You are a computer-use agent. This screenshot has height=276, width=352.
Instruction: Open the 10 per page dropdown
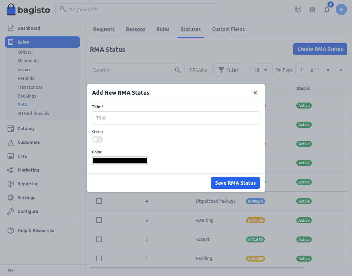tap(261, 70)
